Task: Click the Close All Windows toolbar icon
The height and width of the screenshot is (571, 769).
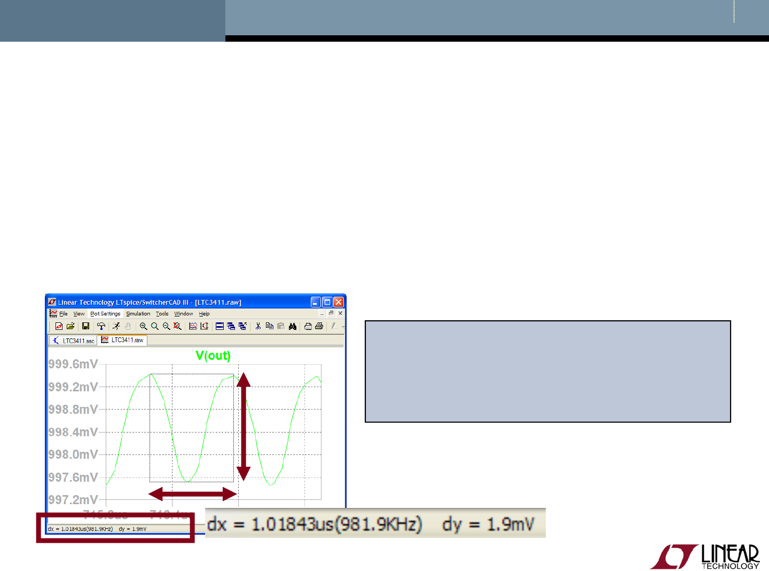Action: coord(242,326)
